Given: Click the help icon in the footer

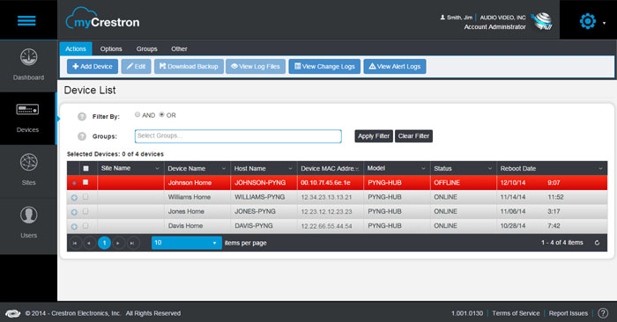Looking at the screenshot, I should coord(603,313).
